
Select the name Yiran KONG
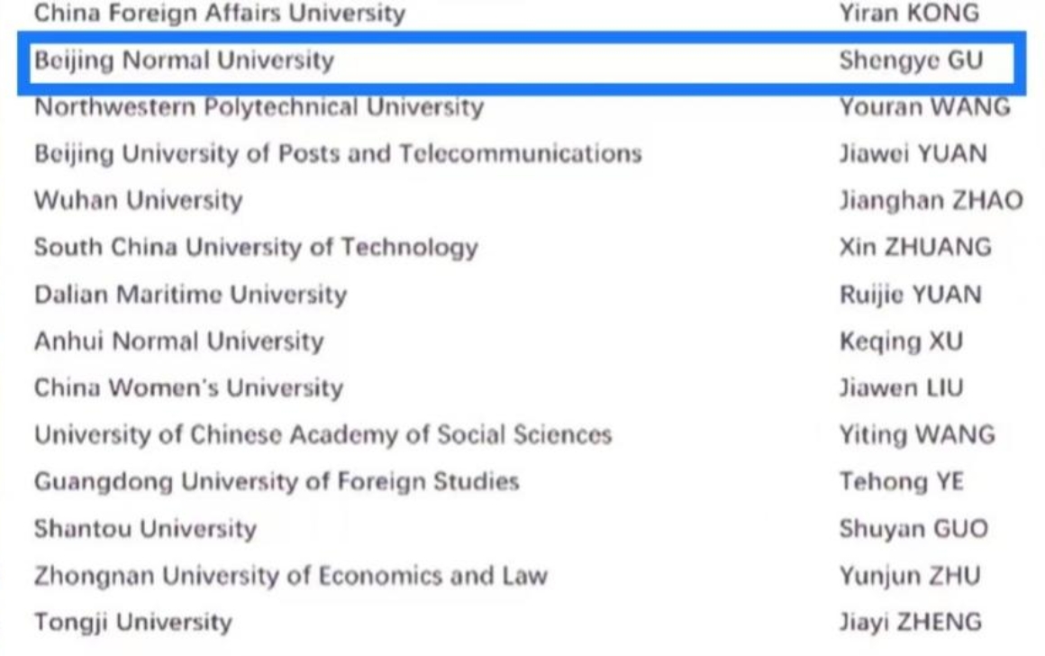point(909,14)
